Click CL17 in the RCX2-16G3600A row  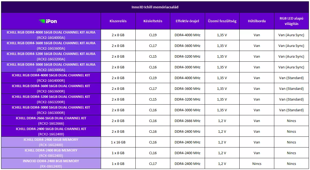(x=153, y=46)
